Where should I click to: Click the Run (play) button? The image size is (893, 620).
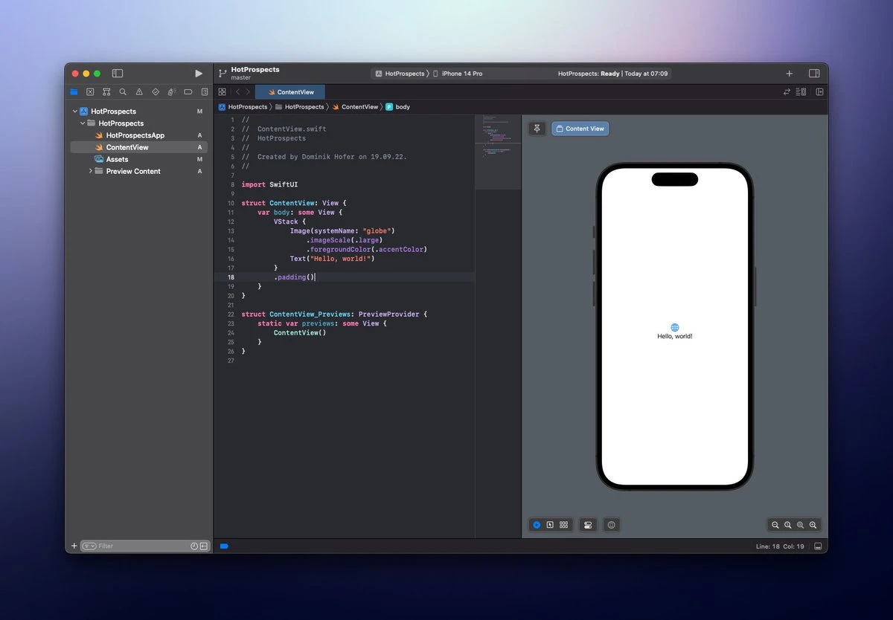tap(199, 74)
